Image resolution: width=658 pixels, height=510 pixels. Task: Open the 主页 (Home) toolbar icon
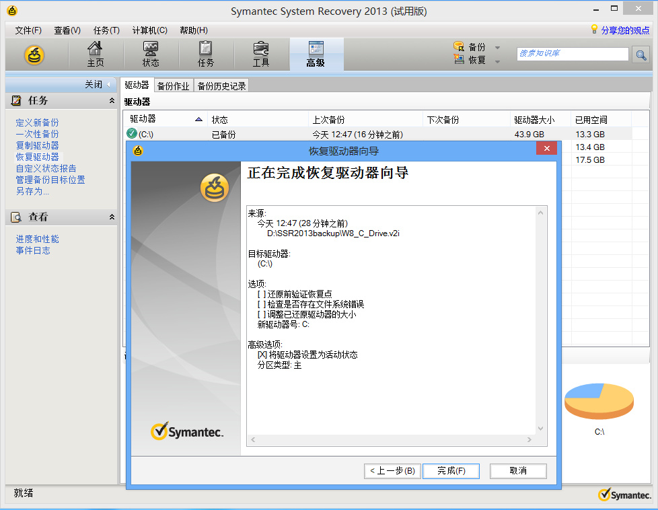[96, 54]
